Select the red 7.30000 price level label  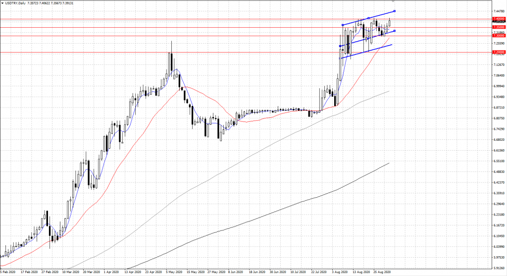tap(499, 36)
